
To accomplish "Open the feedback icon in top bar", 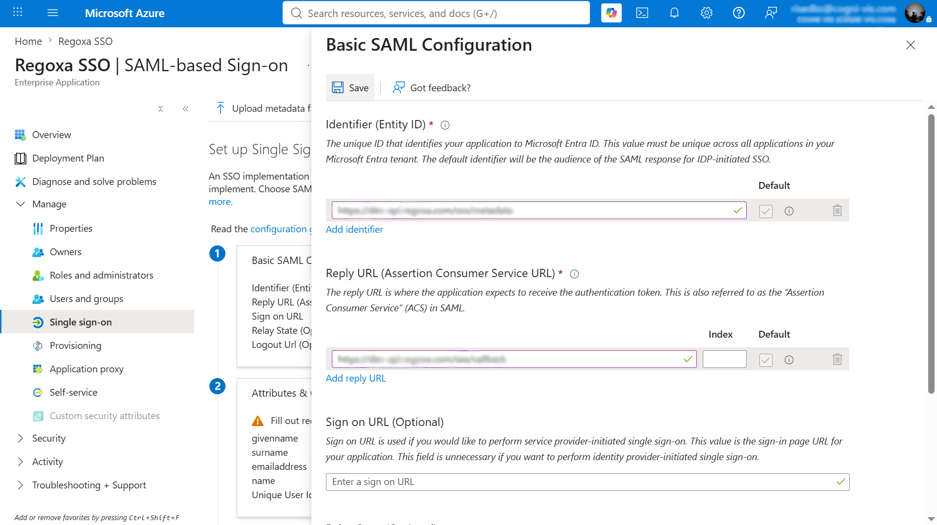I will click(771, 13).
